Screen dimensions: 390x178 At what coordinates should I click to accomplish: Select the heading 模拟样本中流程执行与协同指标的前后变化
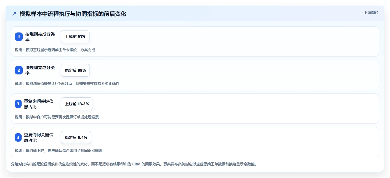(x=73, y=14)
